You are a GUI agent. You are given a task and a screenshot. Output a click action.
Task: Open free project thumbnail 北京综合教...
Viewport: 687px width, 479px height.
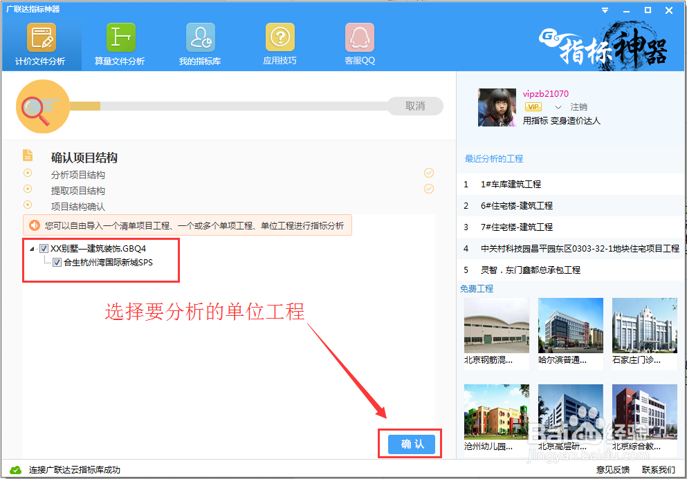645,412
